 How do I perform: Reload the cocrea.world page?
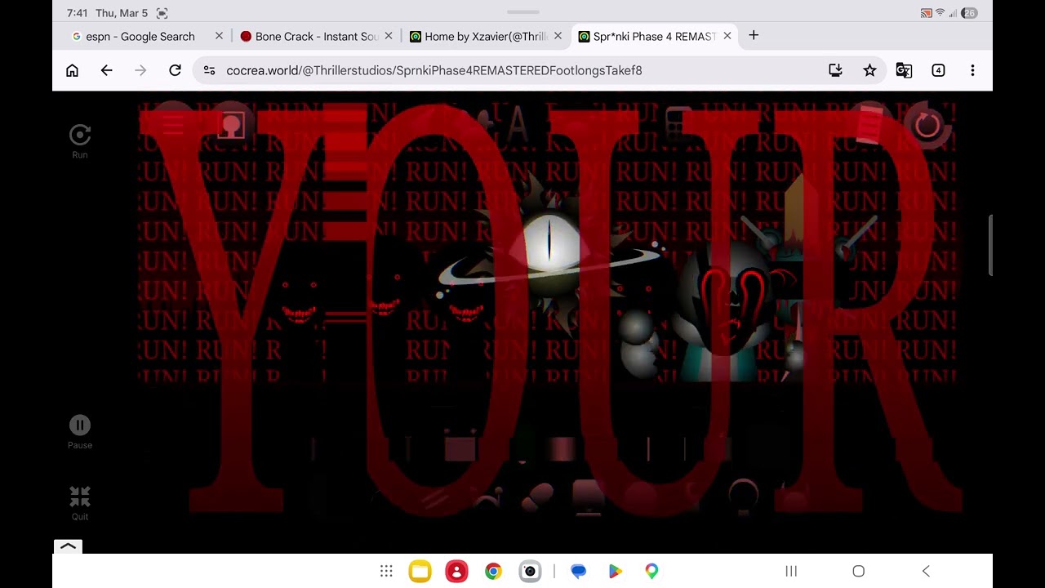(175, 70)
